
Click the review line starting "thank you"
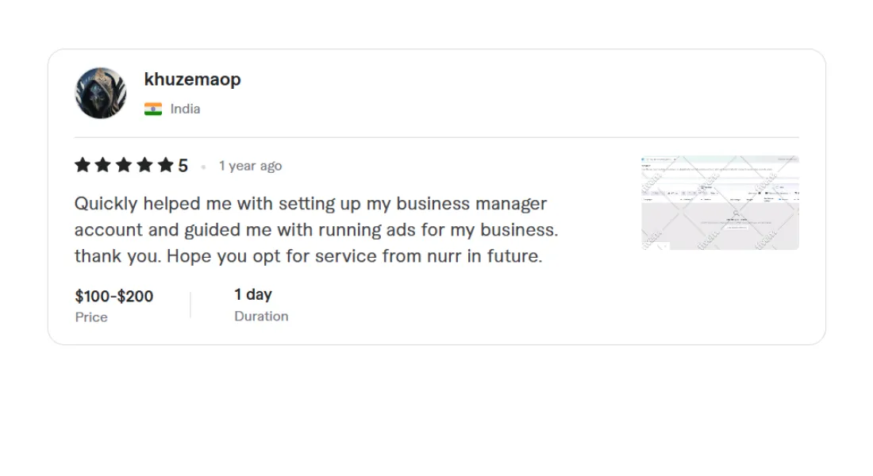pos(308,256)
